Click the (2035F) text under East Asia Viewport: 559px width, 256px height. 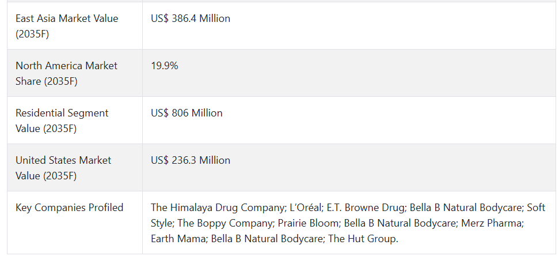(32, 34)
